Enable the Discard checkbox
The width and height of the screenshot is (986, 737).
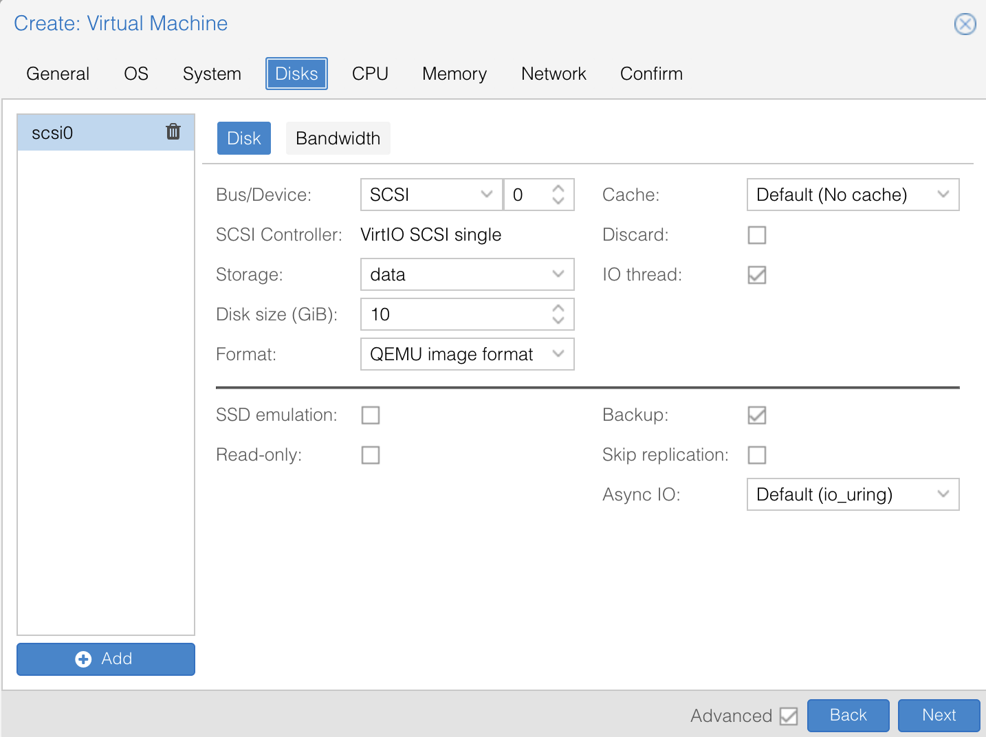756,235
